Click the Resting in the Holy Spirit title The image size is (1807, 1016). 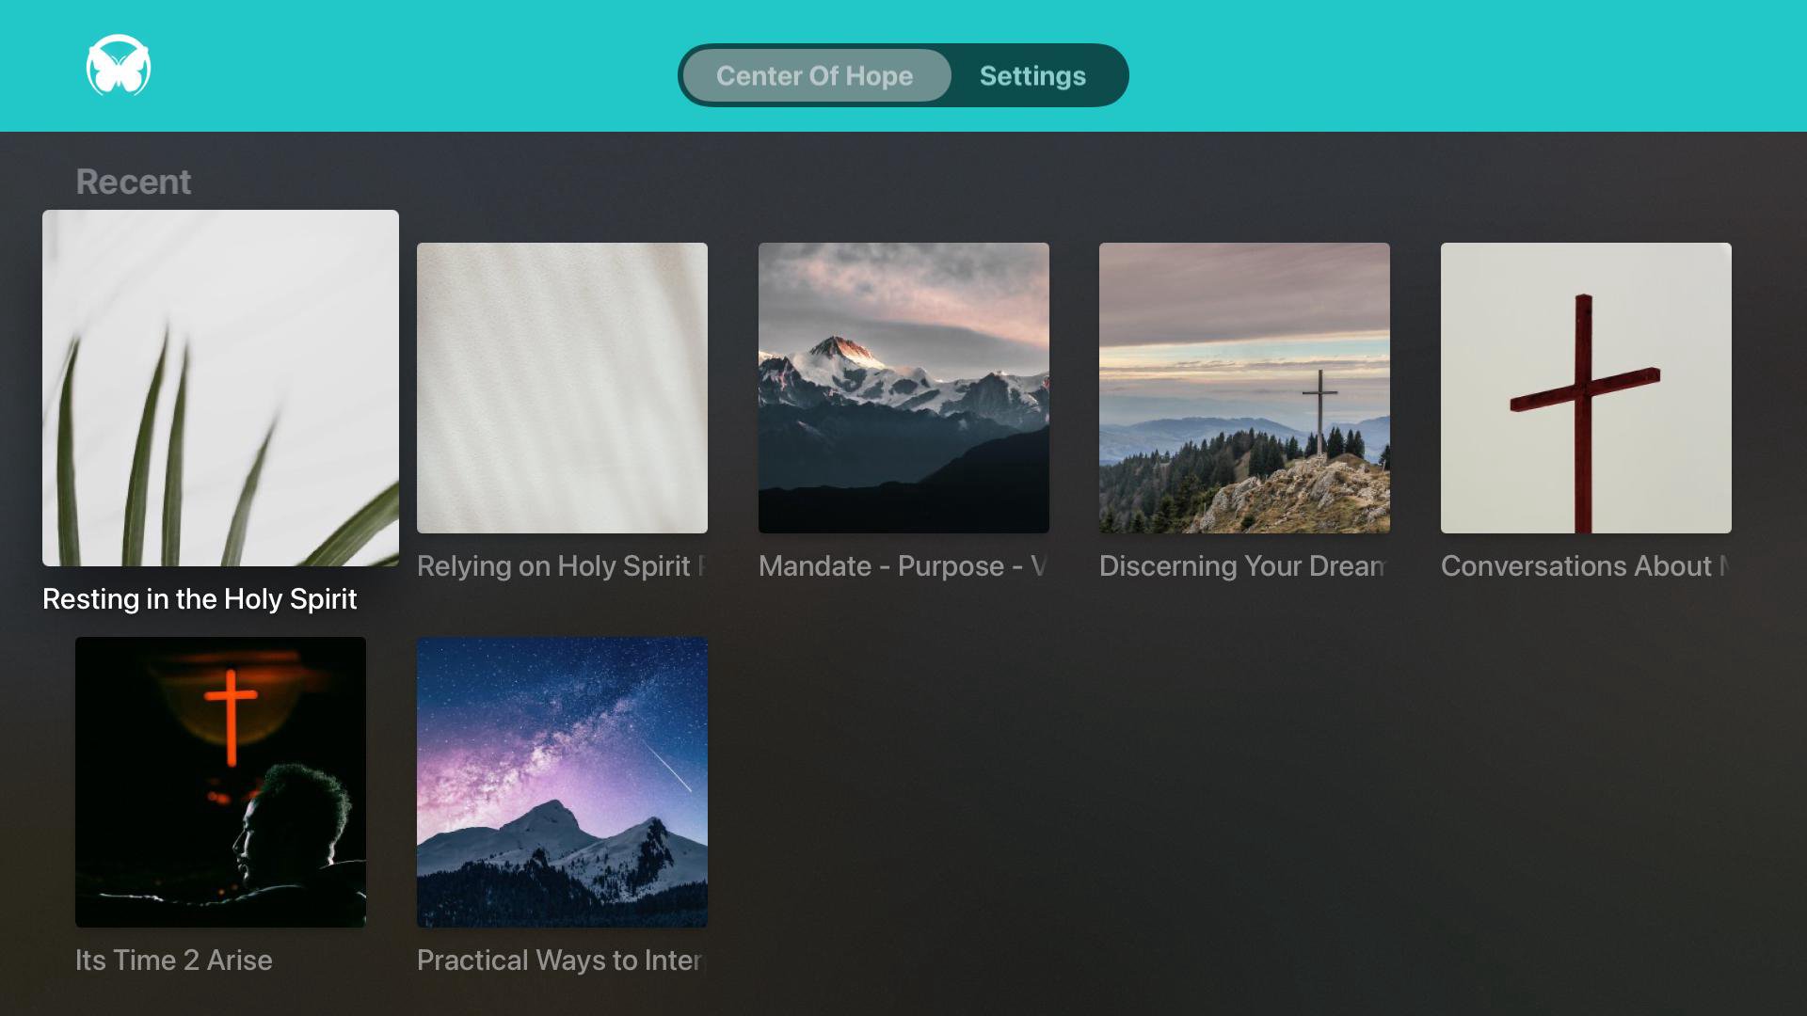coord(200,599)
